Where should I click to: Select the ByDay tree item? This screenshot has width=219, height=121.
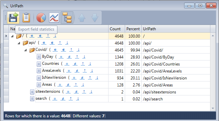[48, 57]
